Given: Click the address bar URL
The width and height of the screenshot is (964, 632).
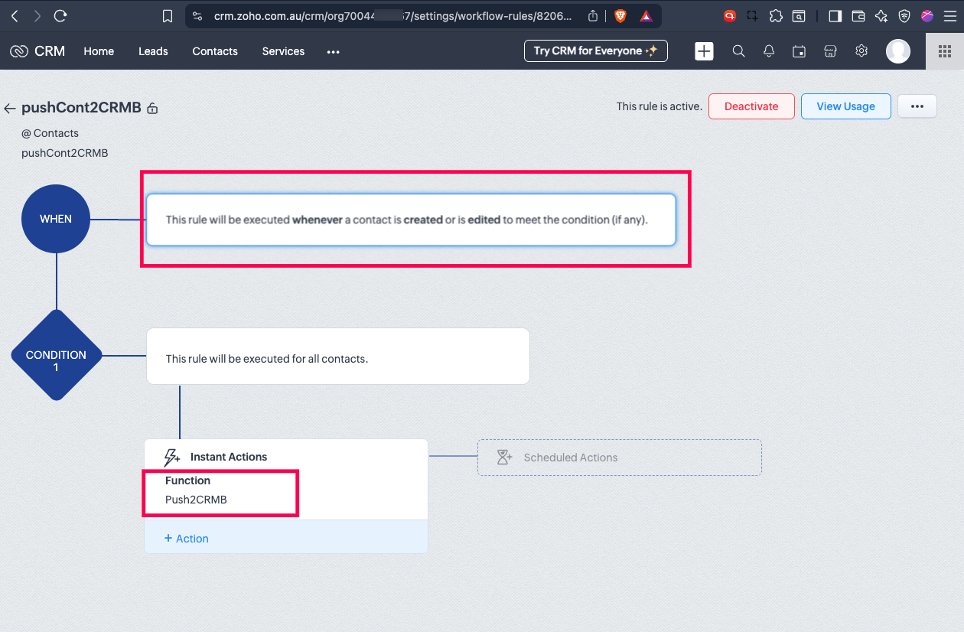Looking at the screenshot, I should 392,16.
